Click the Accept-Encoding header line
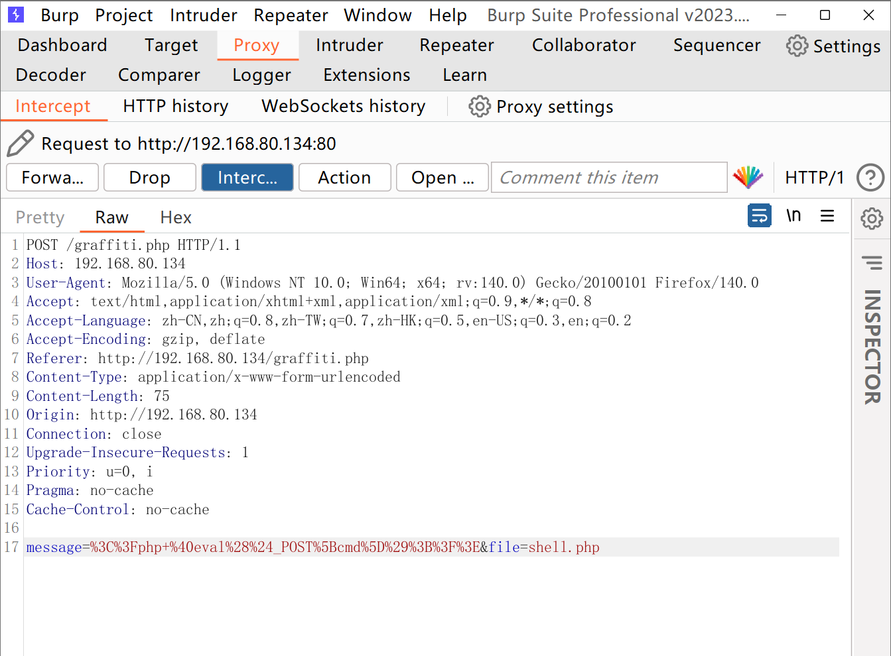Viewport: 891px width, 656px height. (145, 339)
